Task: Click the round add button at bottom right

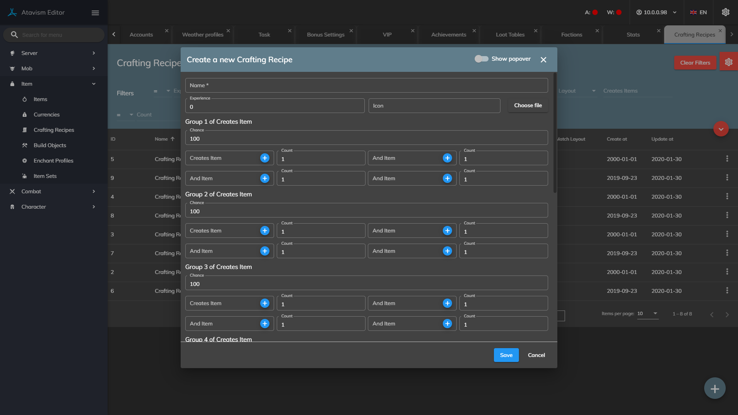Action: point(715,388)
